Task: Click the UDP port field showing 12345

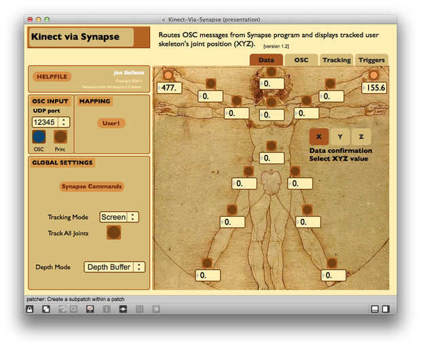Action: click(46, 122)
